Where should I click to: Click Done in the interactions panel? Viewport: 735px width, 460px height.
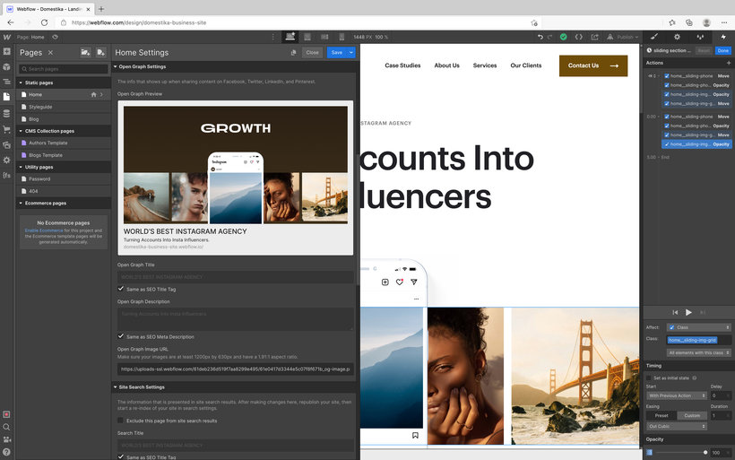pyautogui.click(x=722, y=50)
